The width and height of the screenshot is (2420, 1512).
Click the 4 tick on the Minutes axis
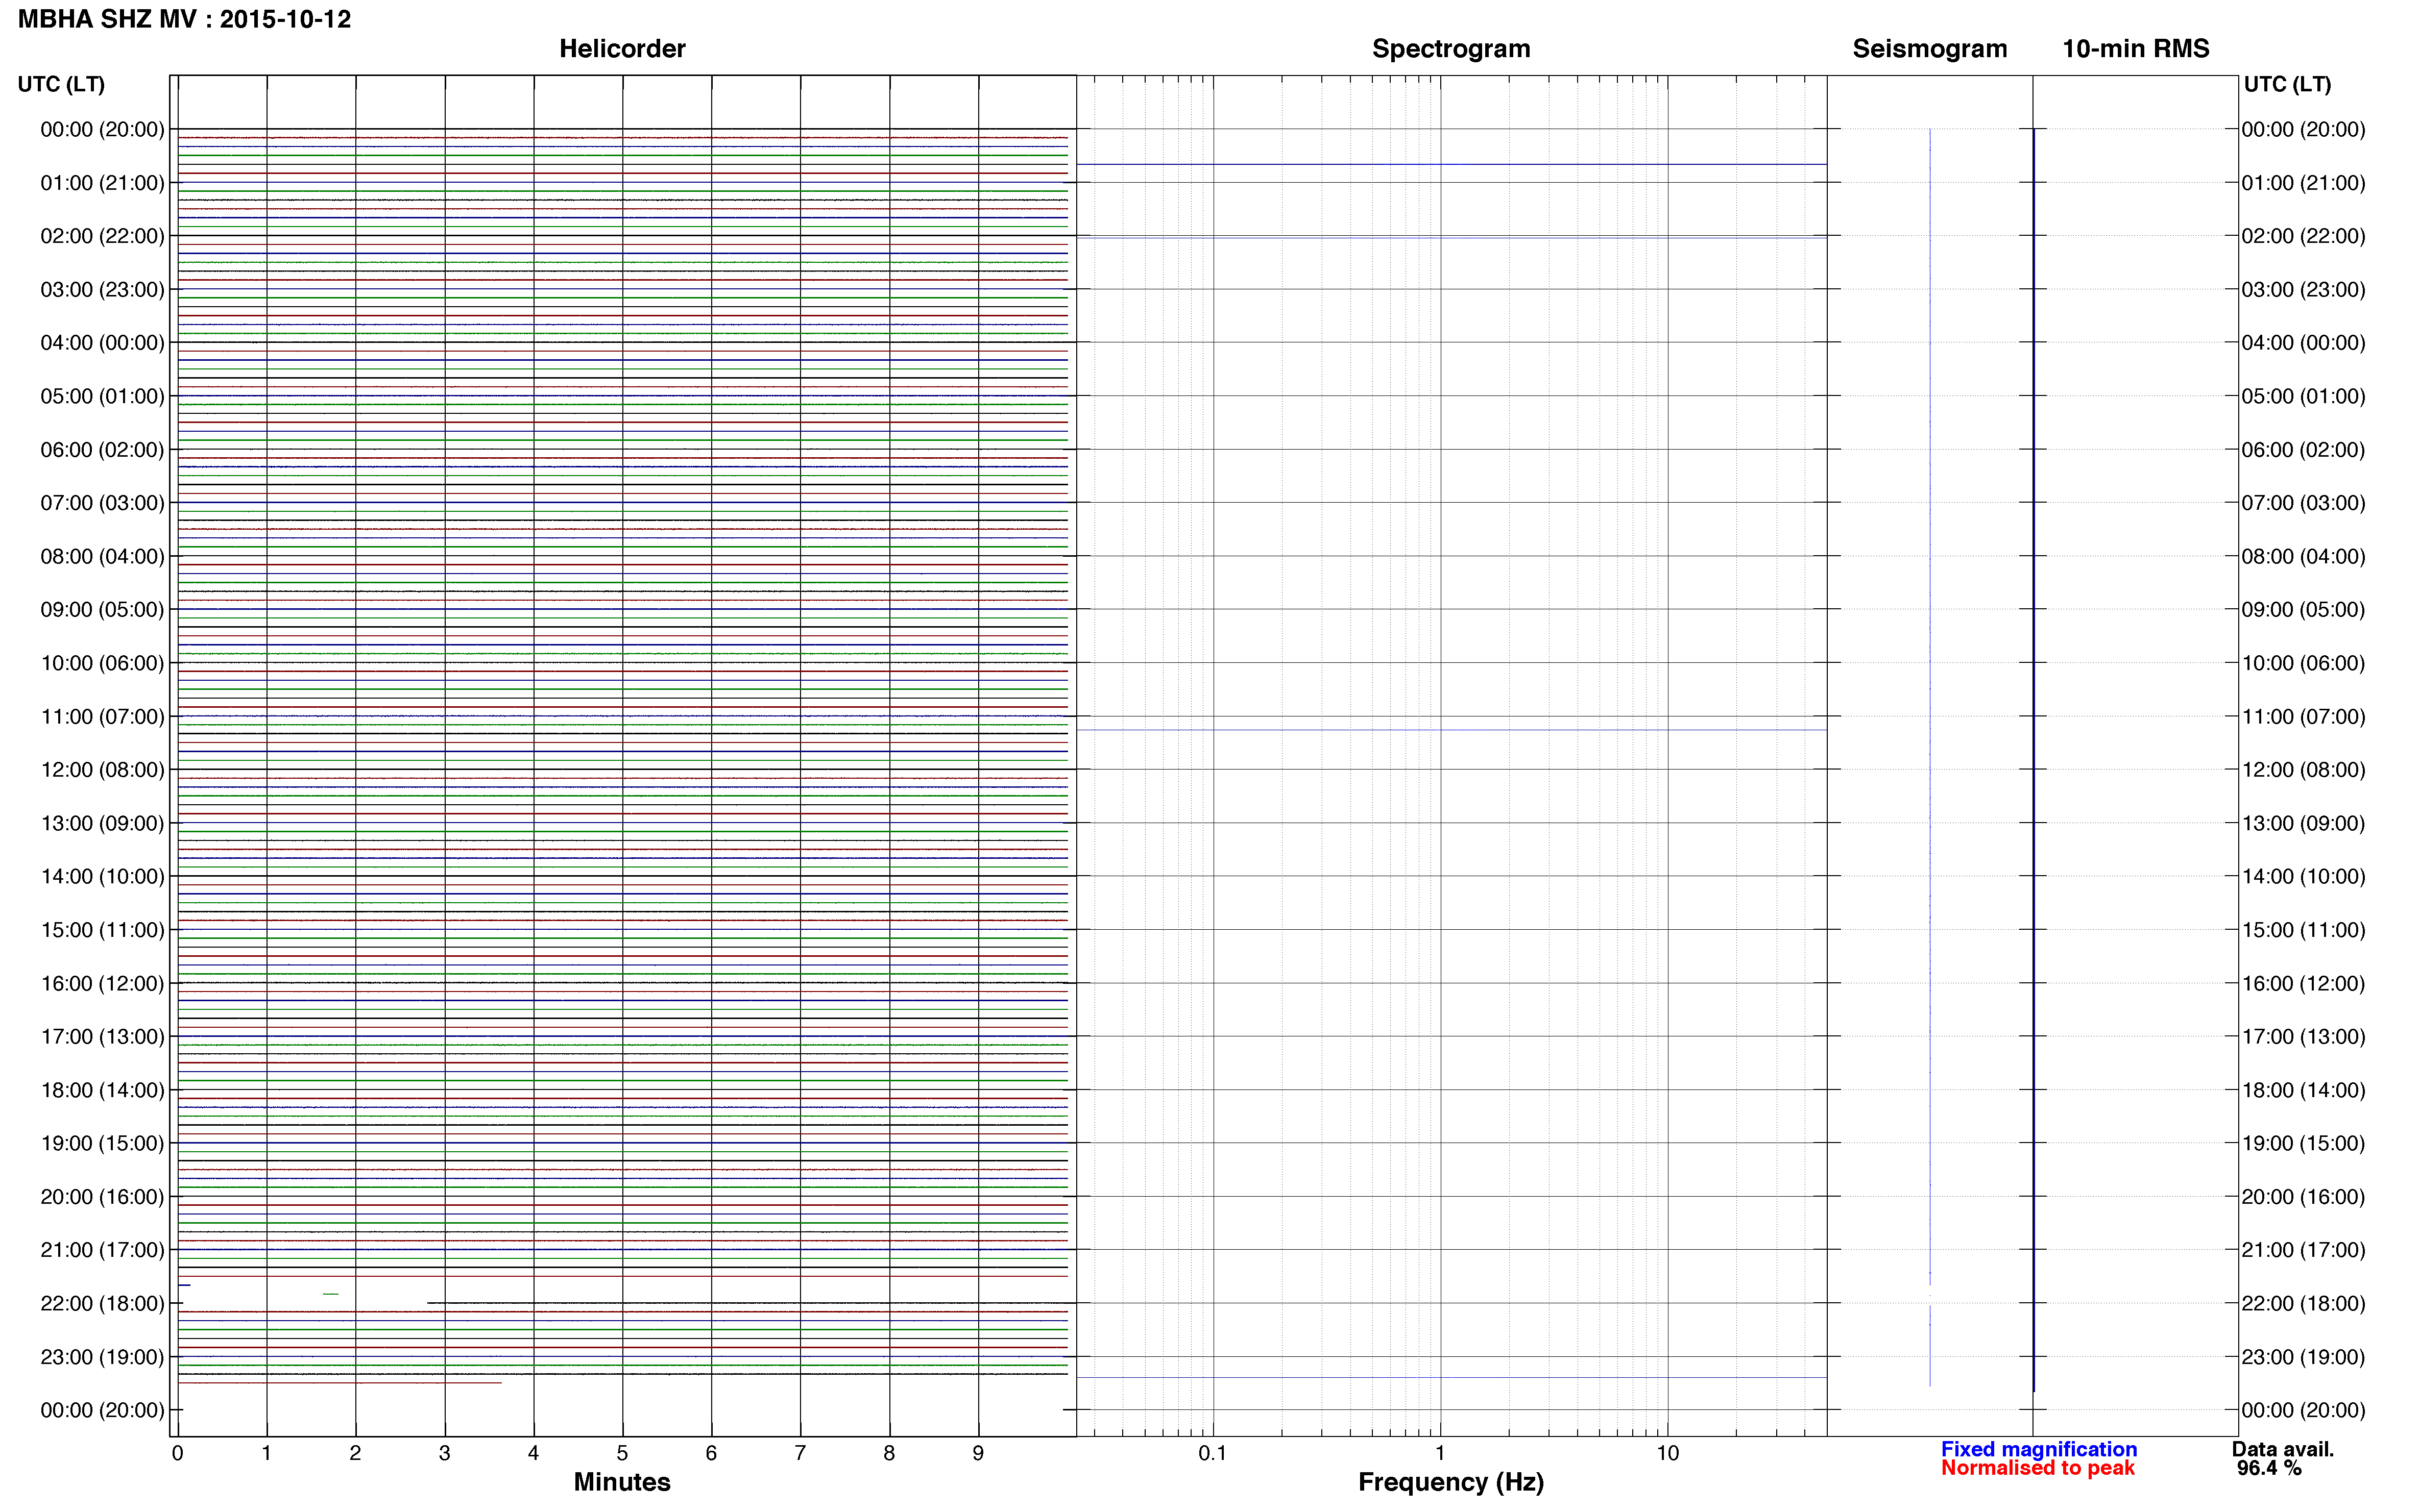[x=533, y=1454]
